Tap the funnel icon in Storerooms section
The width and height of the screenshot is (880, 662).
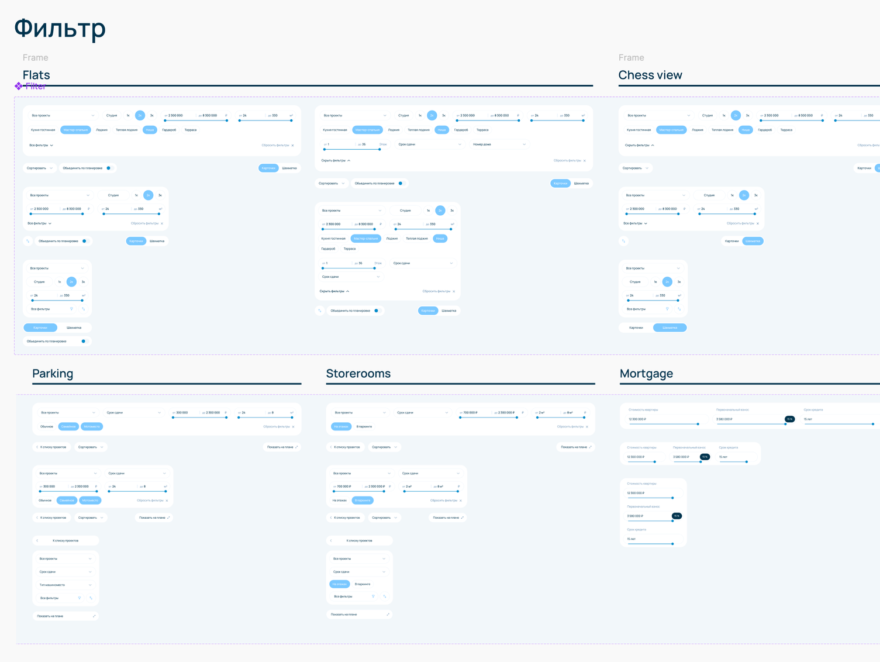click(373, 597)
